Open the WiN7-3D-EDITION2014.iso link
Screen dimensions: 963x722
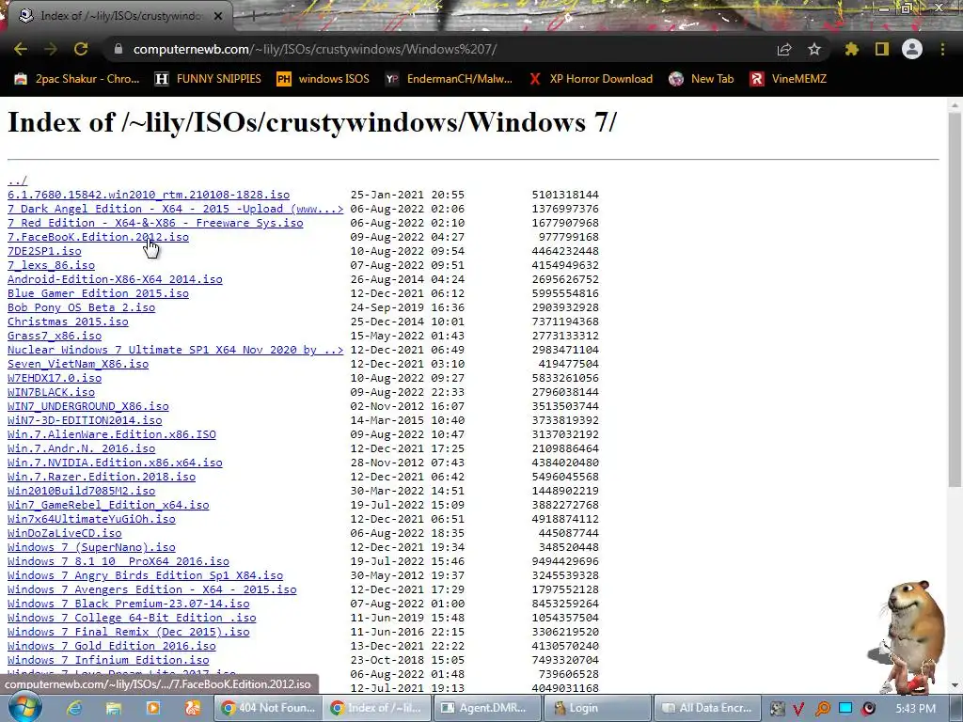point(85,420)
